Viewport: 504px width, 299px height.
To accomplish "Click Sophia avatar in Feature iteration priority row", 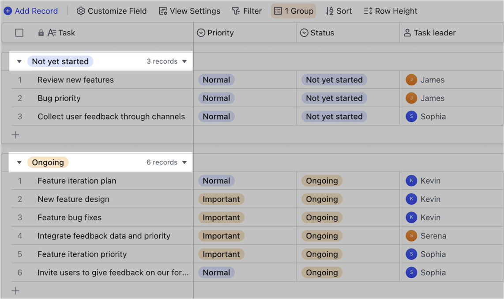I will pos(411,254).
